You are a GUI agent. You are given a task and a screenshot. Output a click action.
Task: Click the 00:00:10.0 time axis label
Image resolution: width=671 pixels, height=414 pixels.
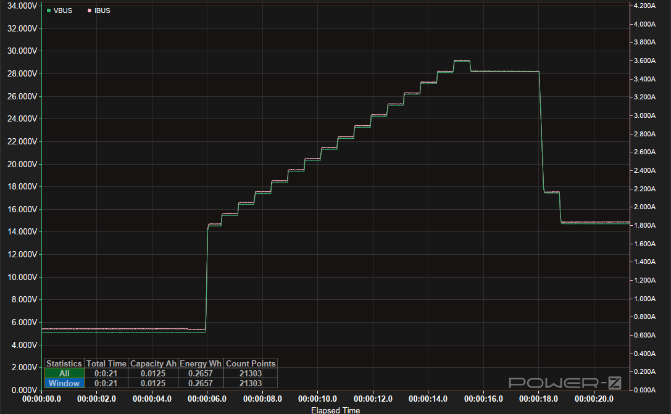pyautogui.click(x=317, y=399)
